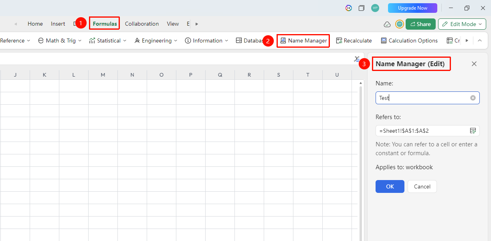
Task: Open the Database functions in the ribbon
Action: [x=249, y=41]
